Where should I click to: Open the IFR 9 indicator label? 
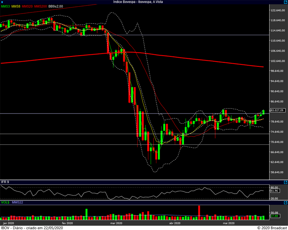pyautogui.click(x=5, y=182)
